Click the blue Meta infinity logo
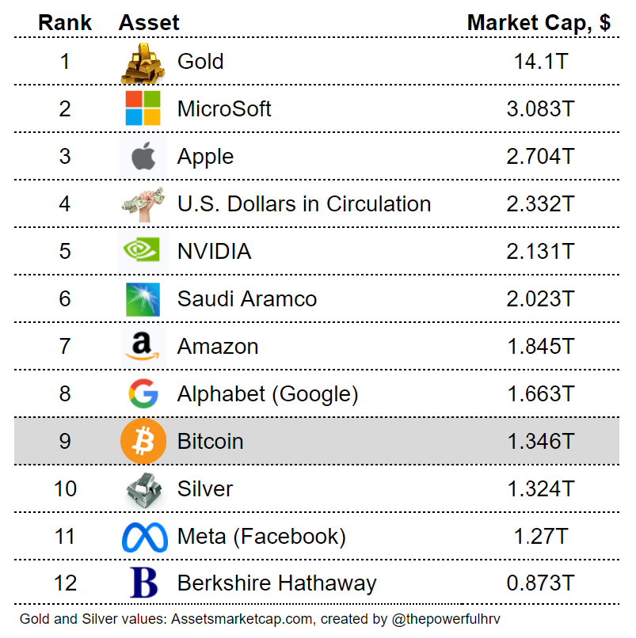Image resolution: width=636 pixels, height=638 pixels. [x=144, y=537]
